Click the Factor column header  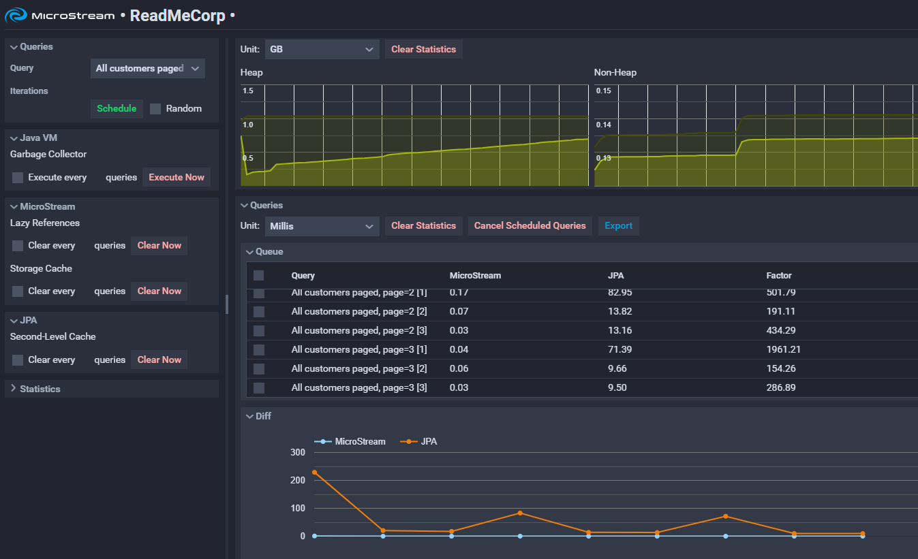coord(779,276)
